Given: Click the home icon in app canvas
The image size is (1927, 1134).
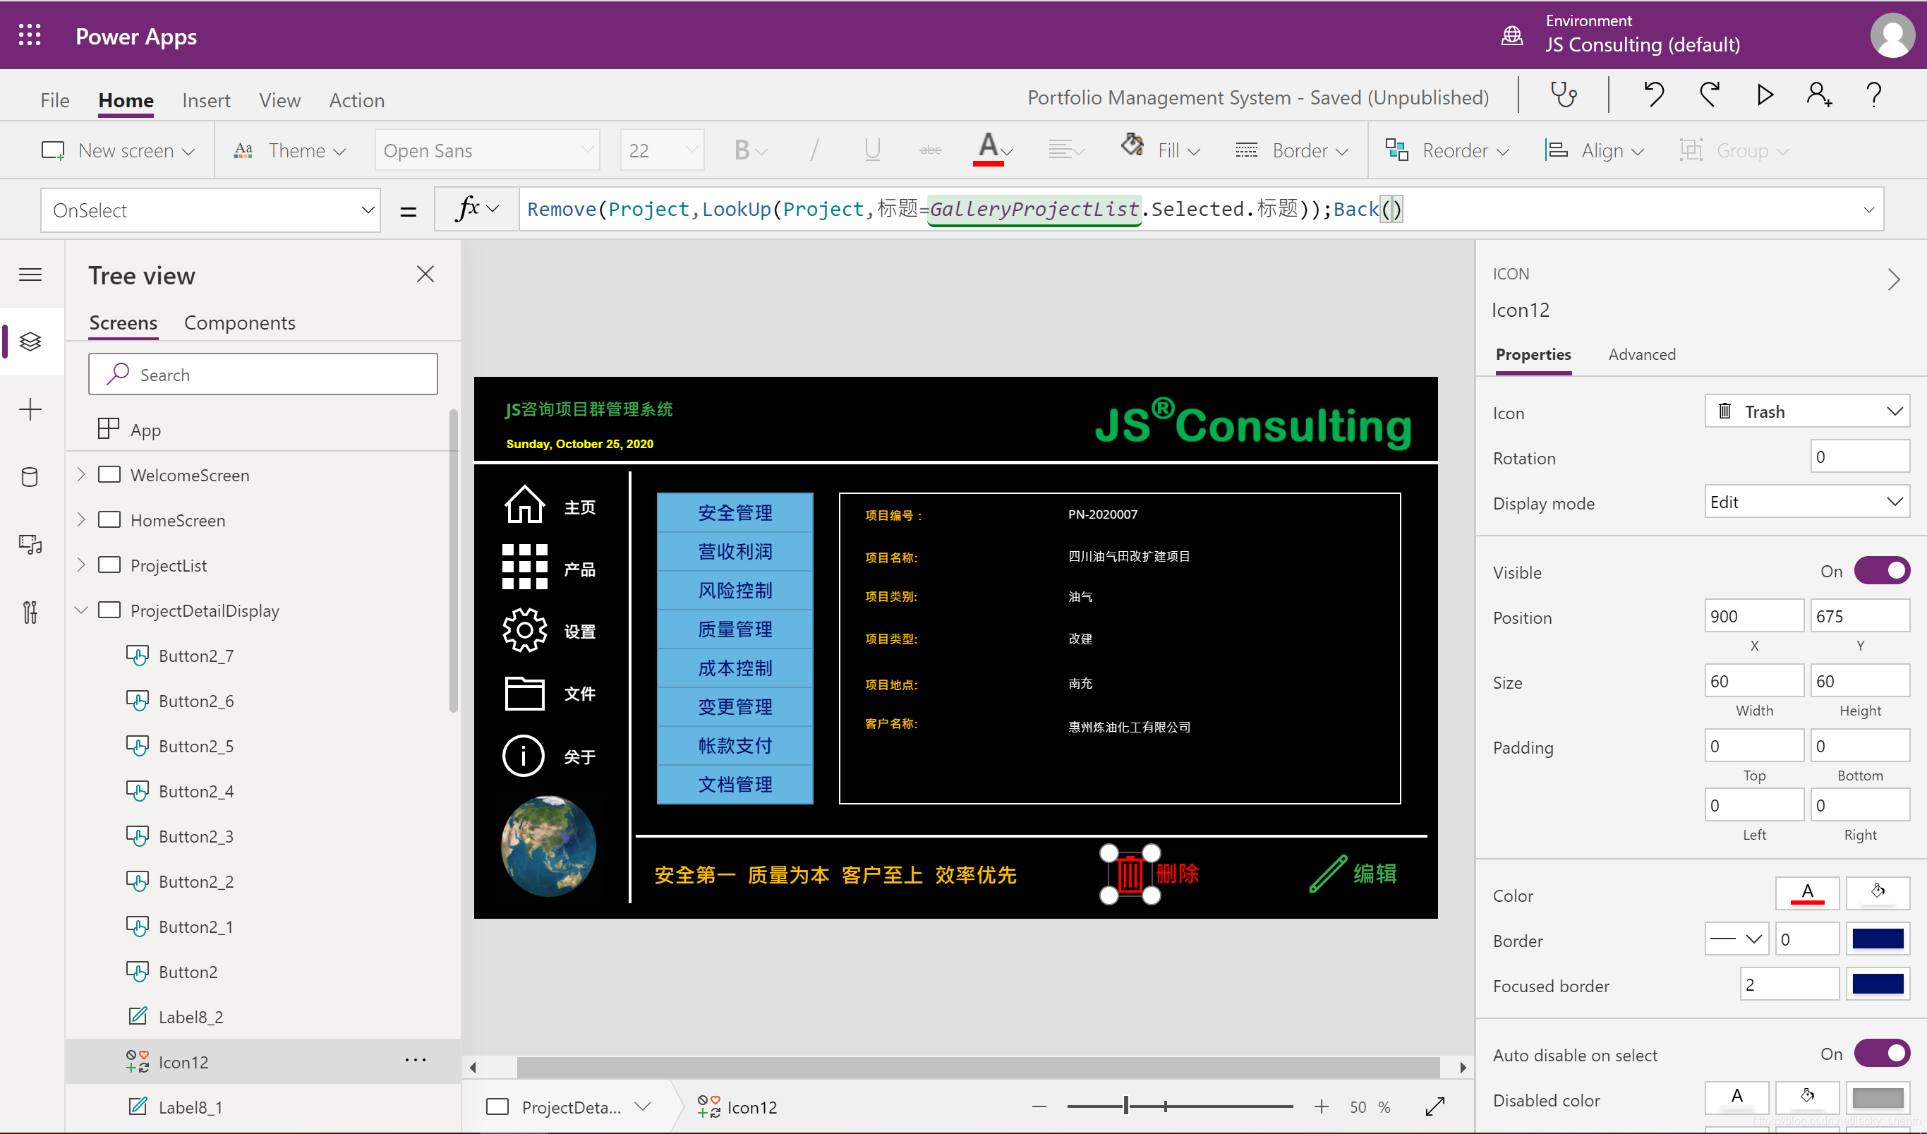Looking at the screenshot, I should pyautogui.click(x=524, y=505).
